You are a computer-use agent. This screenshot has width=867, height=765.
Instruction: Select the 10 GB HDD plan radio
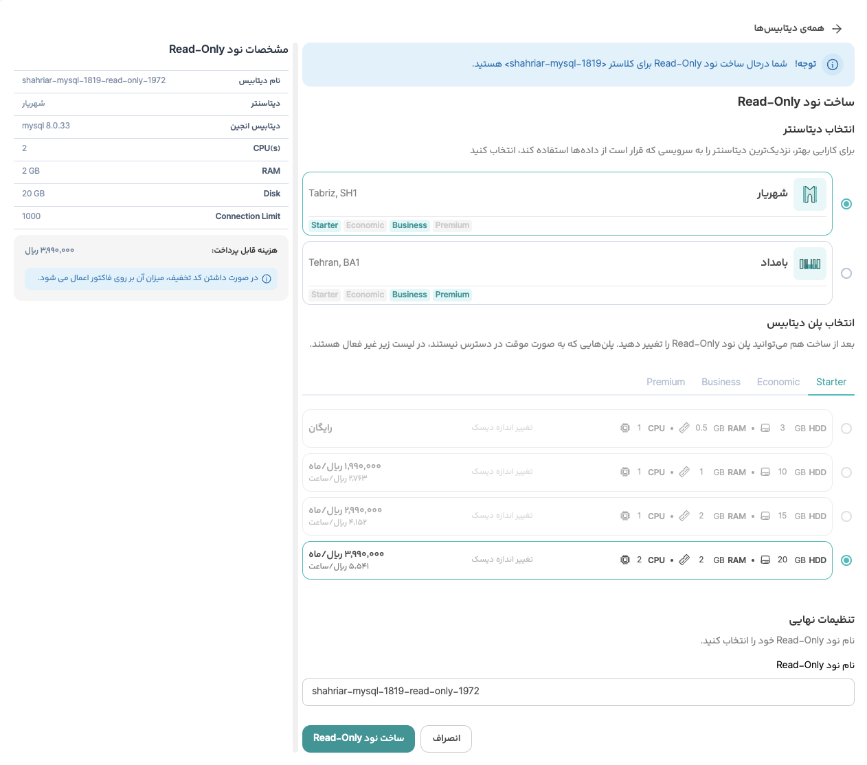pyautogui.click(x=846, y=472)
